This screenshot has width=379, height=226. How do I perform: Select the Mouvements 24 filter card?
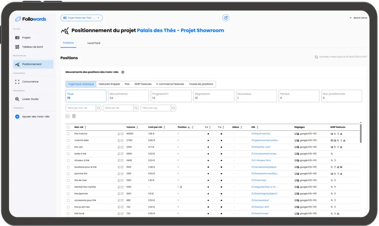pos(128,96)
